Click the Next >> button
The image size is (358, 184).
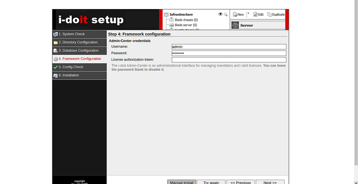270,182
